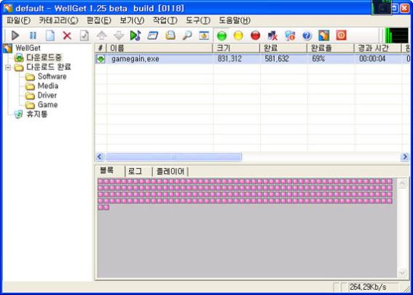Viewport: 413px width, 295px height.
Task: Click the computers with red X icon
Action: pos(272,36)
